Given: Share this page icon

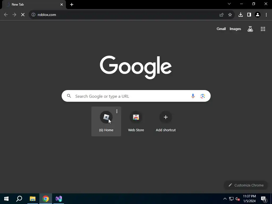Looking at the screenshot, I should (x=222, y=15).
